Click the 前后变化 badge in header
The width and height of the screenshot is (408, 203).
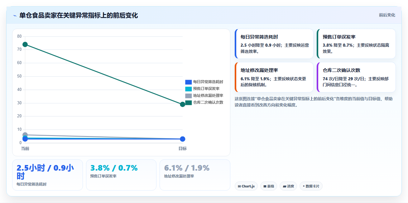(x=387, y=15)
